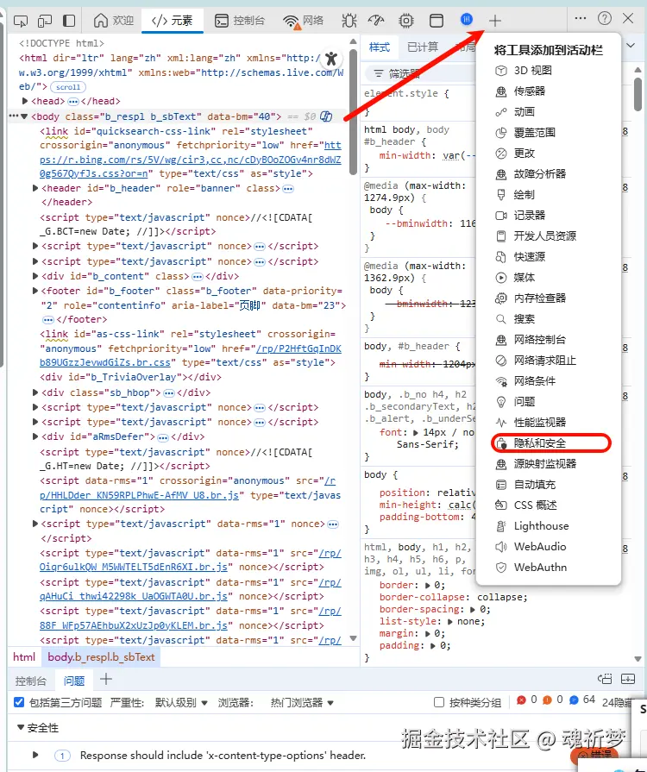Click the CSS 概述 icon
Screen dimensions: 647x772
point(500,505)
